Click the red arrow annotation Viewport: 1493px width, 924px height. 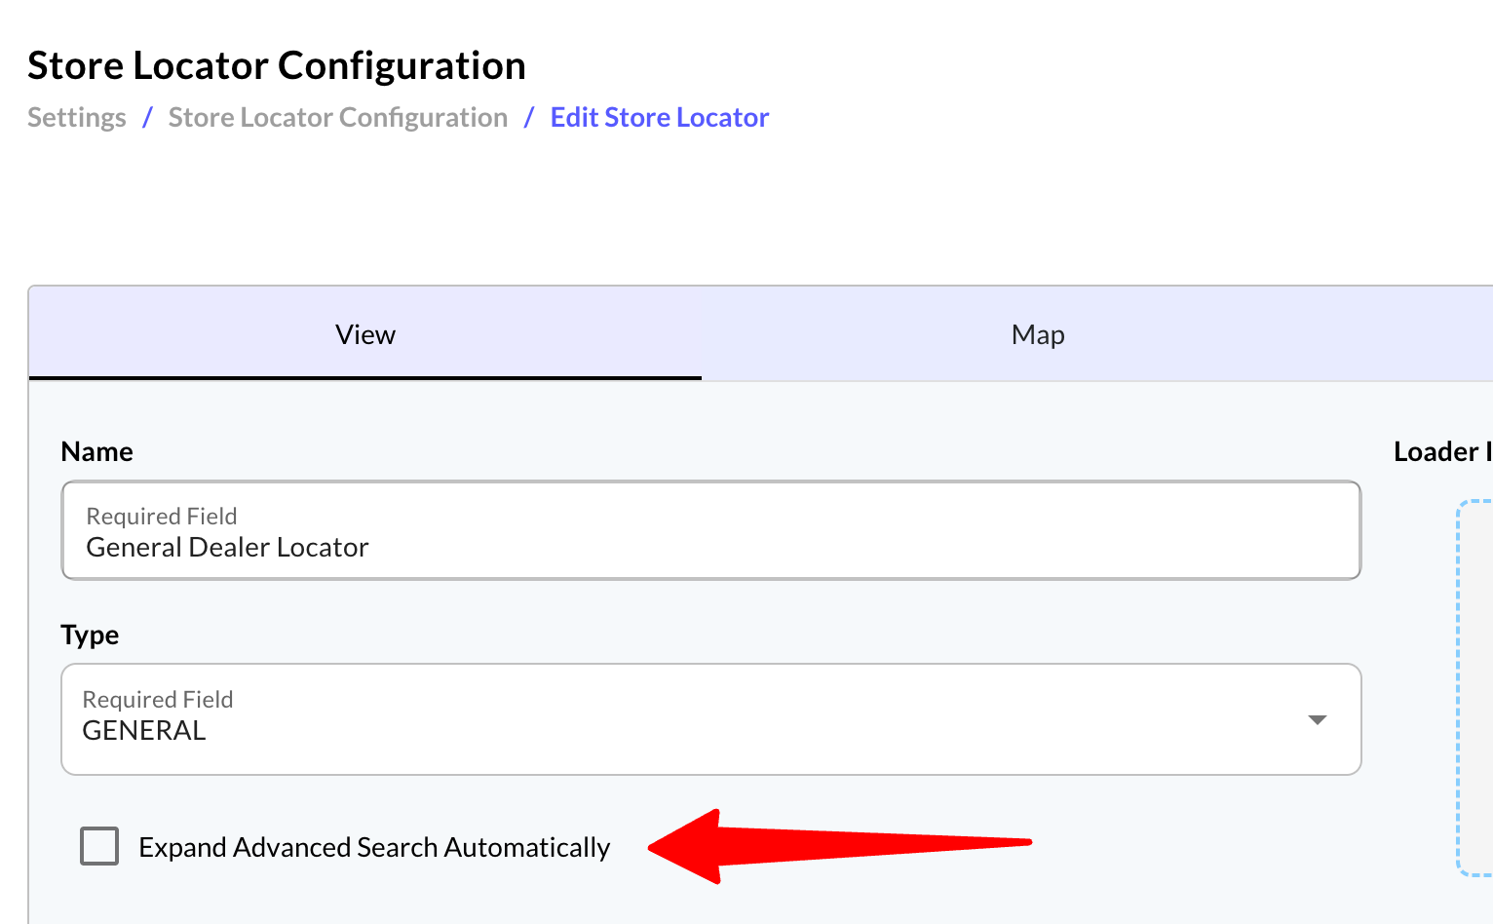click(839, 846)
